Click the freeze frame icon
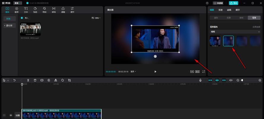 coord(42,80)
